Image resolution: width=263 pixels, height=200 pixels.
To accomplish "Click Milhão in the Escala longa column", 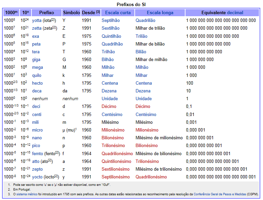I will pyautogui.click(x=142, y=67).
